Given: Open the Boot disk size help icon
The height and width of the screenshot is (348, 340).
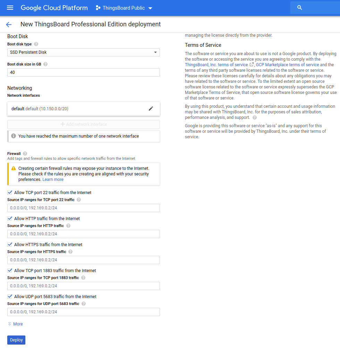Looking at the screenshot, I should (45, 64).
